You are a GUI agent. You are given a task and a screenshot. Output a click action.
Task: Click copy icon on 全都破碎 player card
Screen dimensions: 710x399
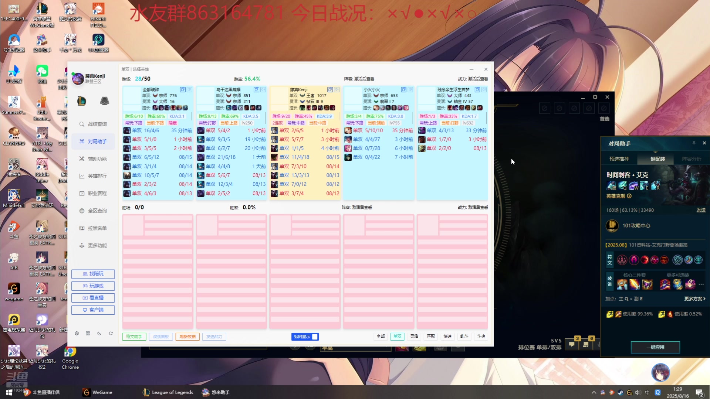(183, 90)
